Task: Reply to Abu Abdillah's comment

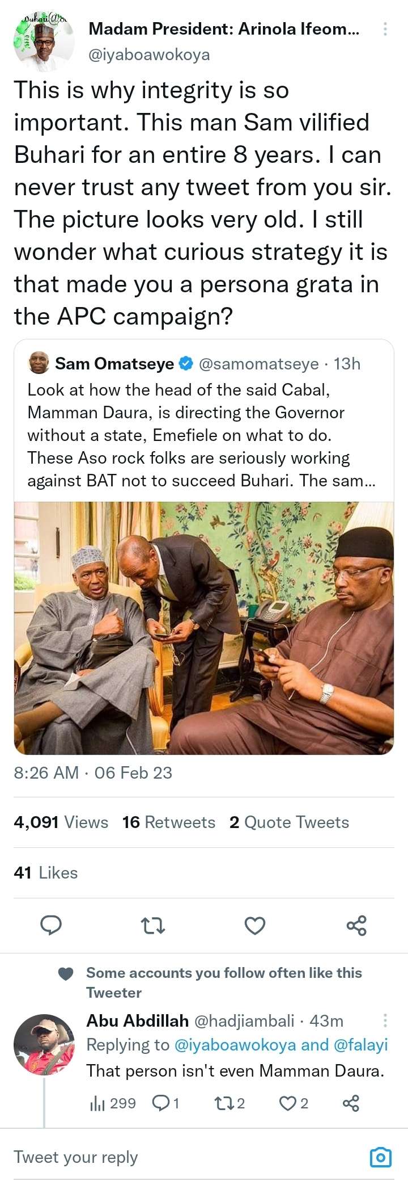Action: [x=166, y=1103]
